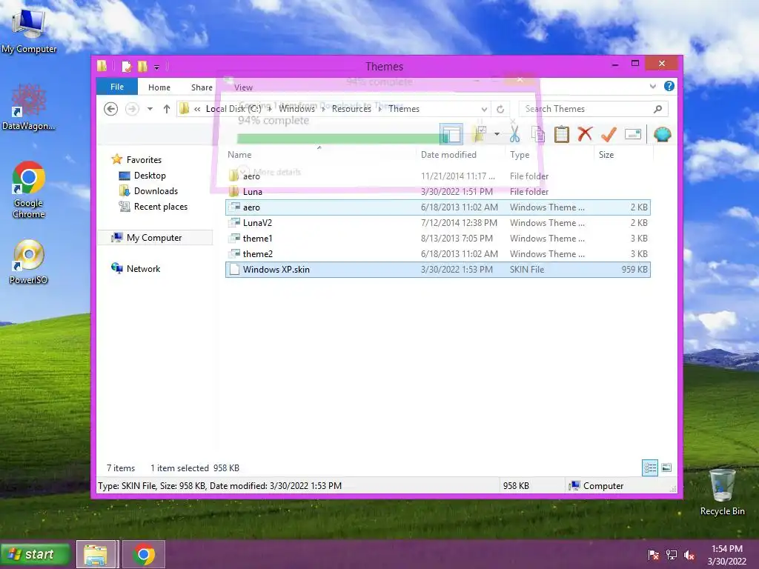Click the network tray icon
Screen dimensions: 759x569
pyautogui.click(x=672, y=555)
